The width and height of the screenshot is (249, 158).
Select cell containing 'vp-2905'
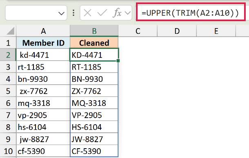(x=43, y=115)
